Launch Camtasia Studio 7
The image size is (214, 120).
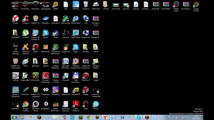(96, 63)
